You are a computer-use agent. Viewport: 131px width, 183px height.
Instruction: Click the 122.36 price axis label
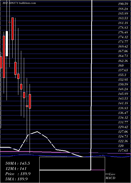123,141
